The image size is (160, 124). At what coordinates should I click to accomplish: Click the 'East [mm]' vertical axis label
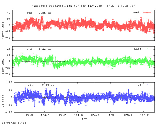3,66
